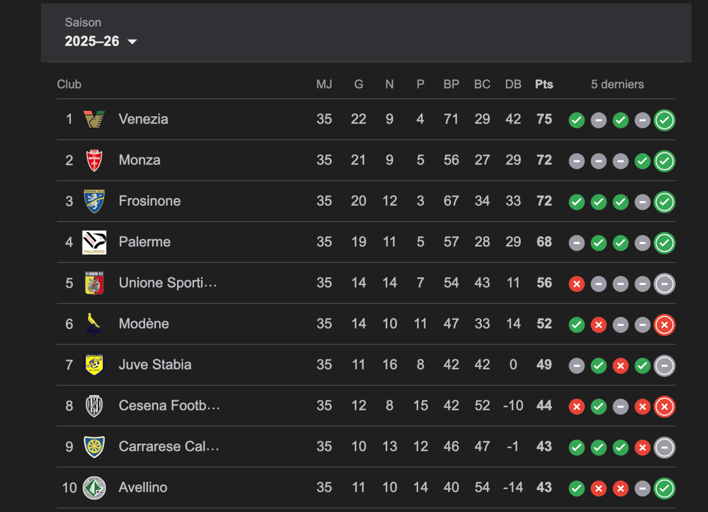Click the Unione Sporti… club crest
This screenshot has height=512, width=708.
click(x=94, y=283)
